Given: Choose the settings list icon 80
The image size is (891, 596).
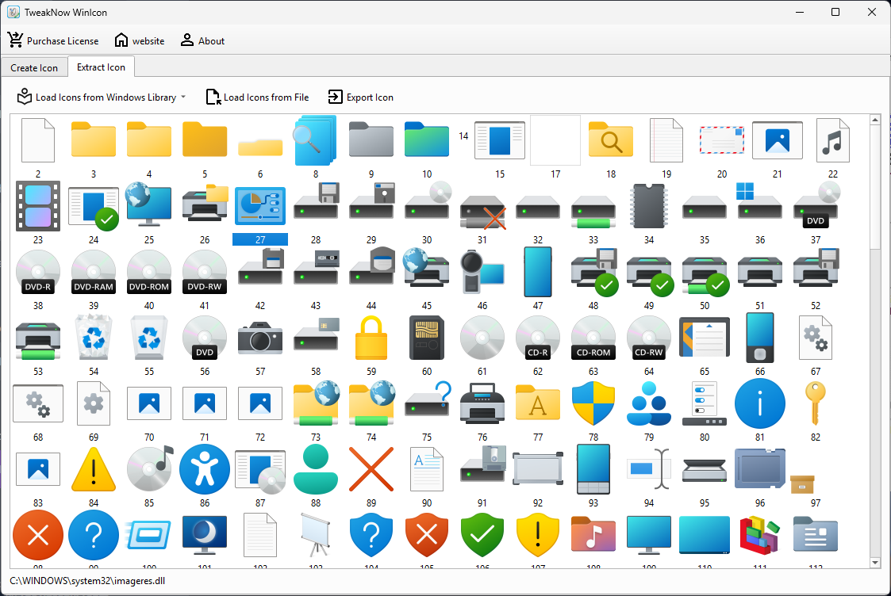Looking at the screenshot, I should tap(705, 403).
